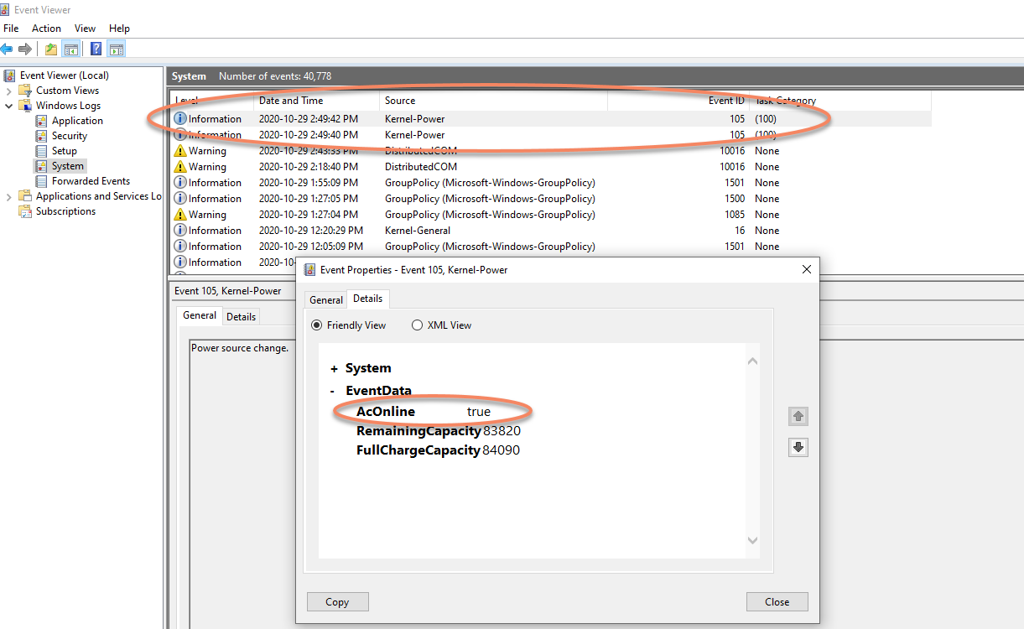Click the Up one level folder icon
The height and width of the screenshot is (629, 1024).
coord(51,49)
